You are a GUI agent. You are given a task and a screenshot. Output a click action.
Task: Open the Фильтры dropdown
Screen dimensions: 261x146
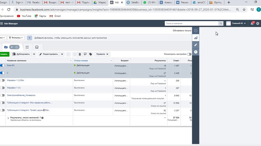coord(16,38)
